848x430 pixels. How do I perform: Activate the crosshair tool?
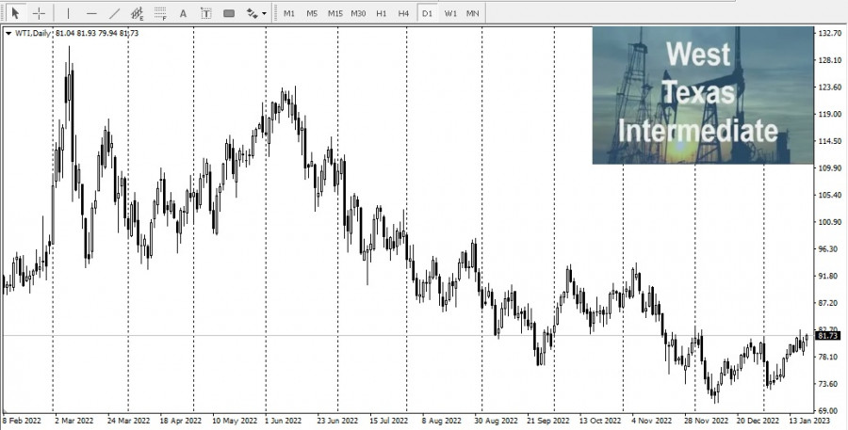39,13
